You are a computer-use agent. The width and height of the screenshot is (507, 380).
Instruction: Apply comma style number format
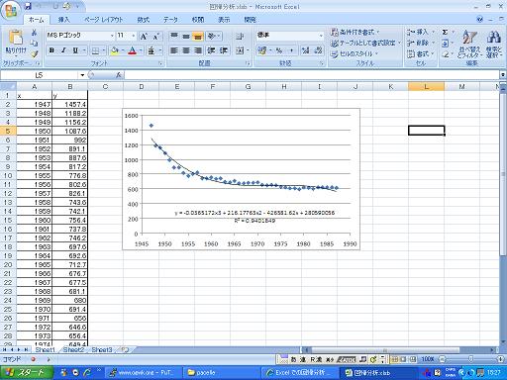(x=291, y=50)
